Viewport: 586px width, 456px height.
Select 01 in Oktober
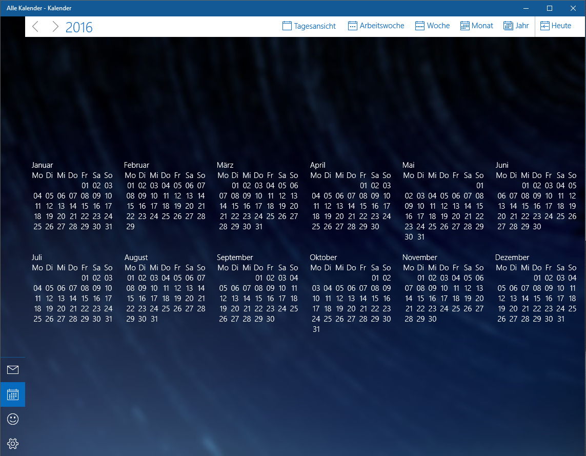375,278
